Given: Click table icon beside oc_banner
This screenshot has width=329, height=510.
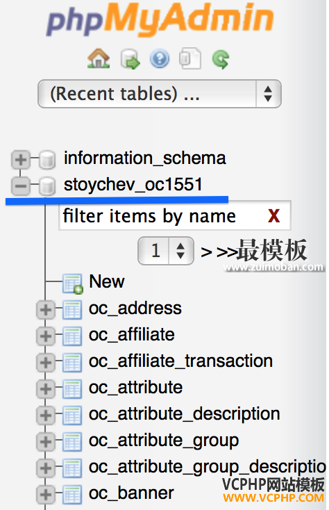Looking at the screenshot, I should pyautogui.click(x=72, y=495).
